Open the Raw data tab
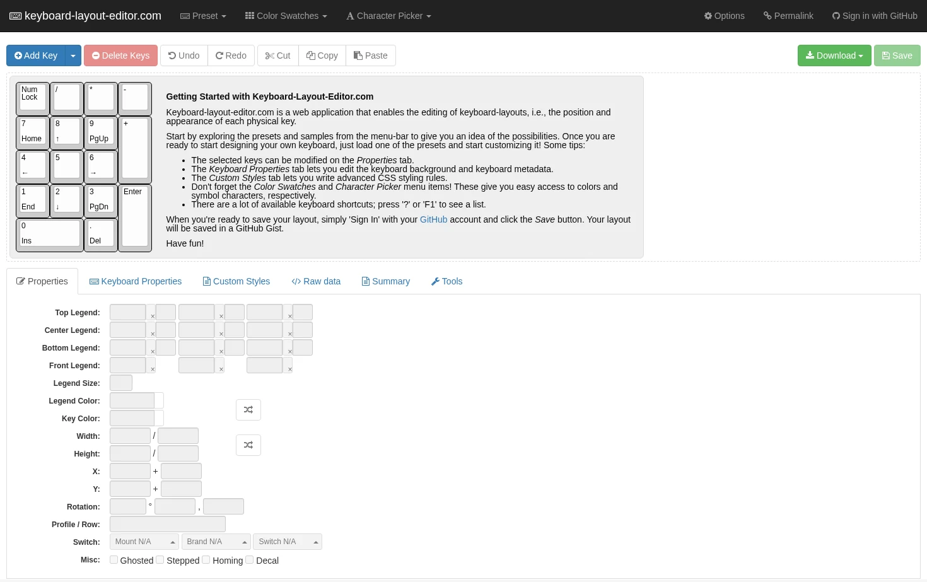The width and height of the screenshot is (927, 582). point(316,281)
